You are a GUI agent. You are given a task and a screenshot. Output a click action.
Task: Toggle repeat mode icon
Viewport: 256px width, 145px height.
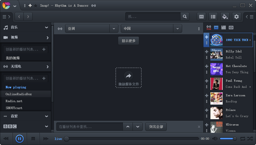[243, 139]
